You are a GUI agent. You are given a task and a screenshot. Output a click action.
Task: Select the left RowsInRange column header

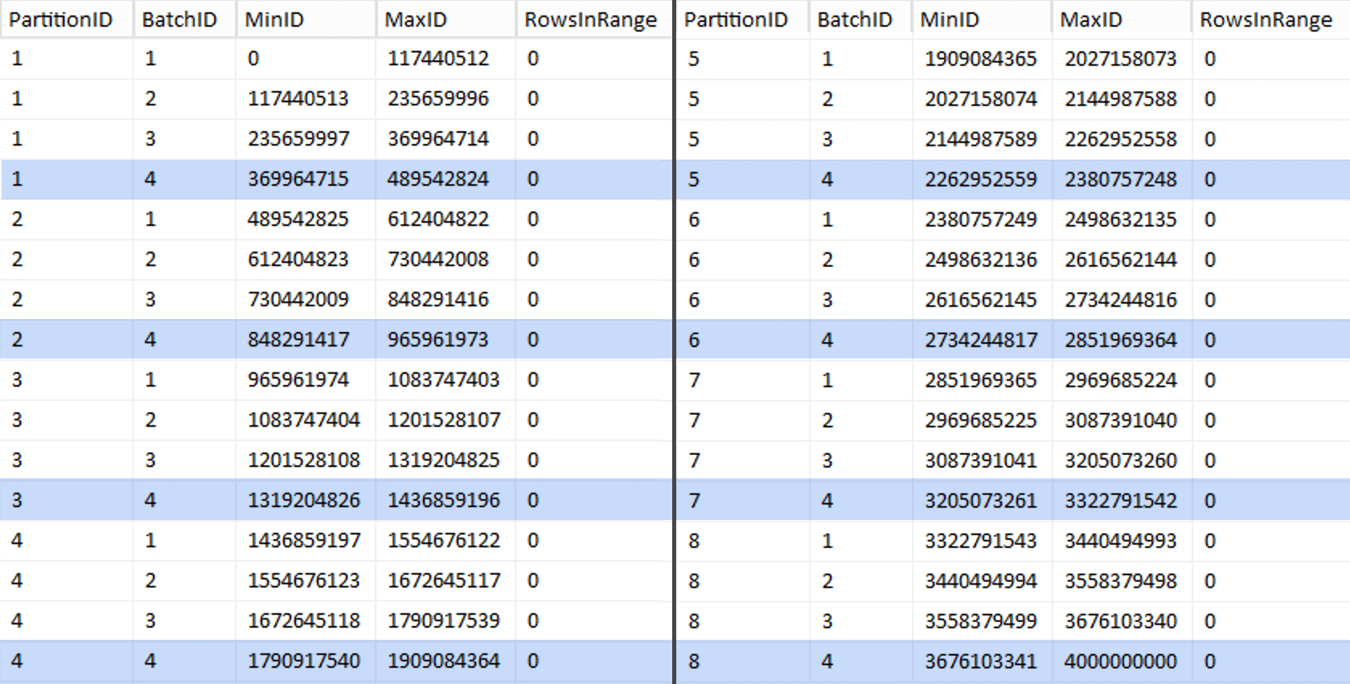593,19
